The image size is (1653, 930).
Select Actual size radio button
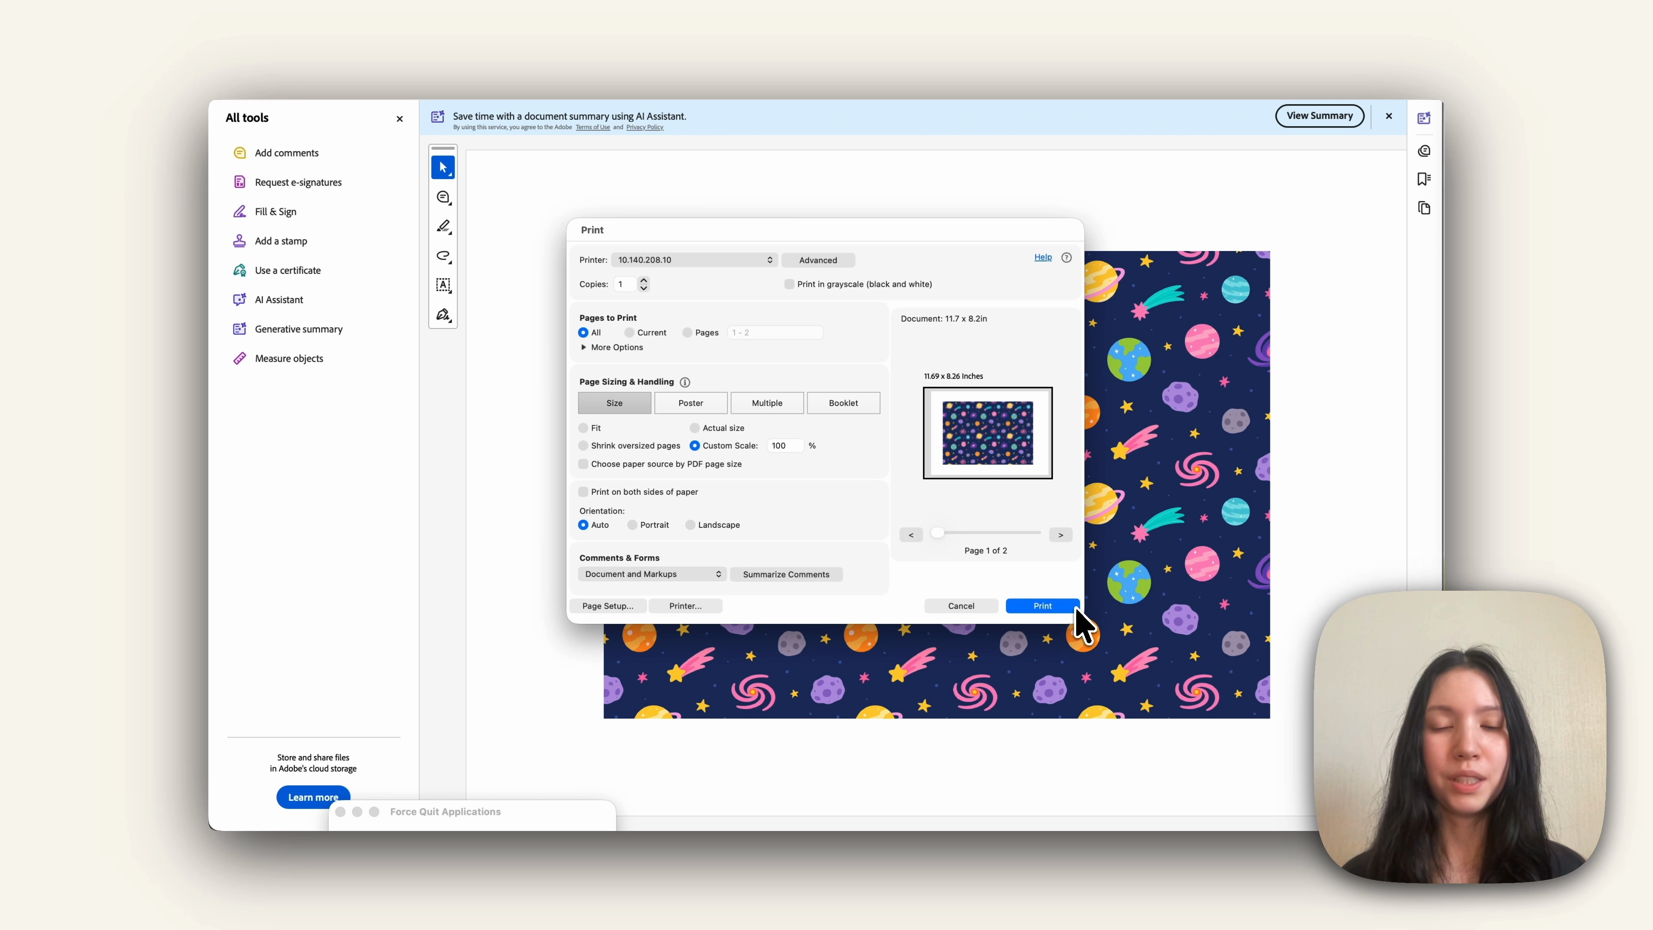694,428
